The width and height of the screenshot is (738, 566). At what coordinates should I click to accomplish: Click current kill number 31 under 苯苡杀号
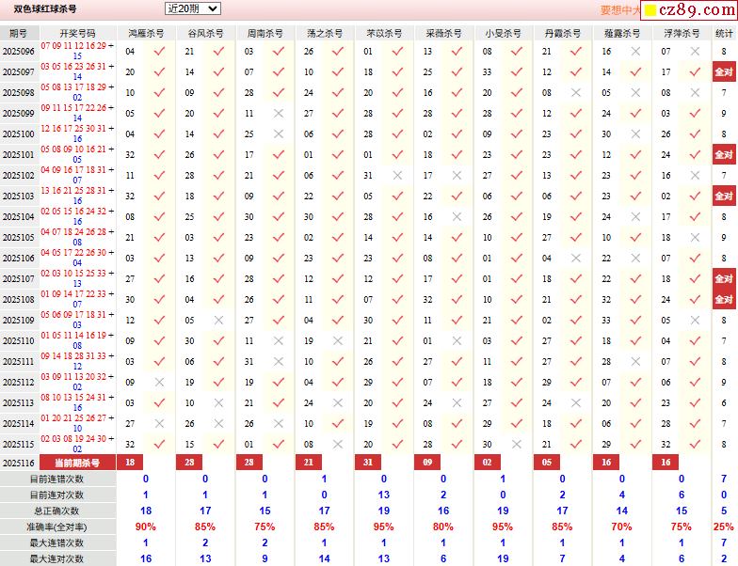click(368, 463)
